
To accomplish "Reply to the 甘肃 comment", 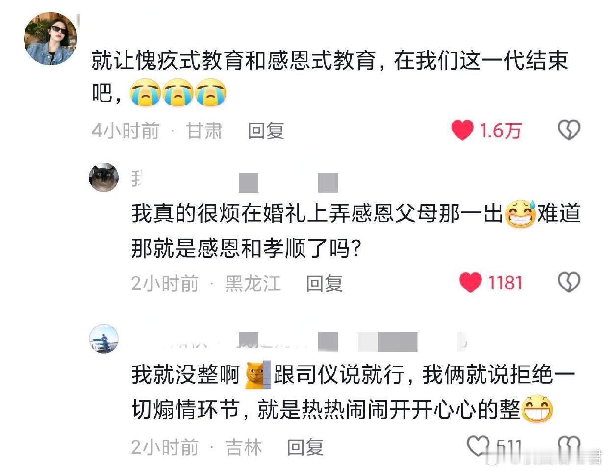I will coord(266,131).
